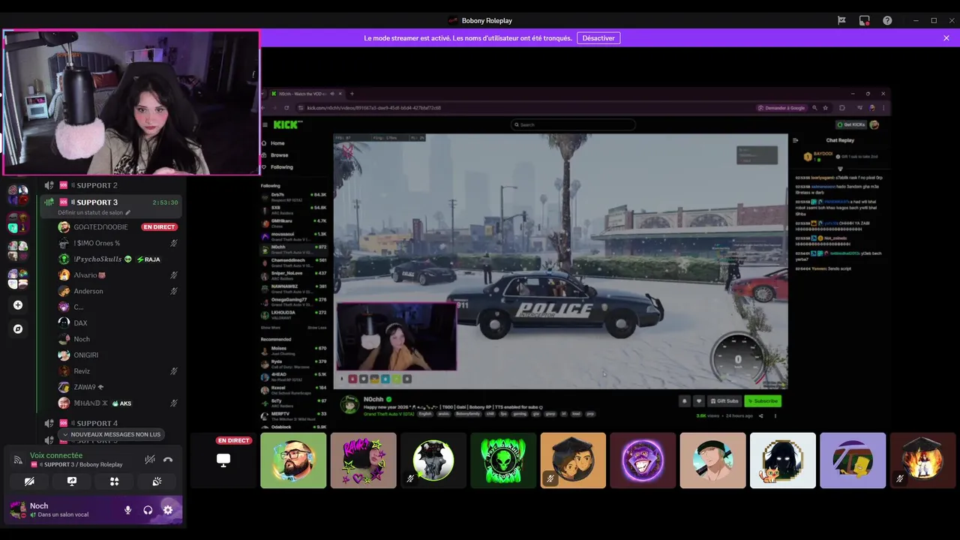This screenshot has height=540, width=960.
Task: Click the Get KICKs button
Action: (x=851, y=124)
